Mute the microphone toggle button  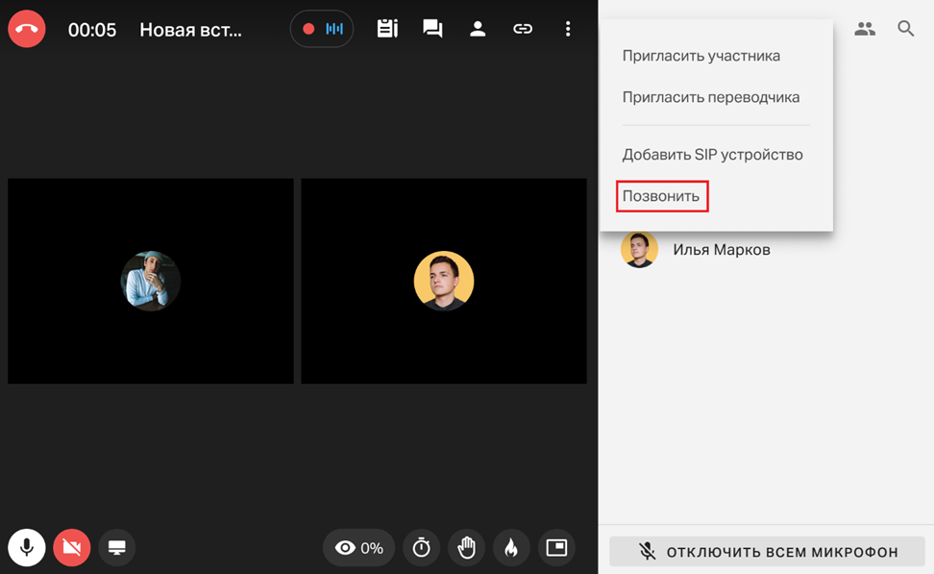click(27, 548)
